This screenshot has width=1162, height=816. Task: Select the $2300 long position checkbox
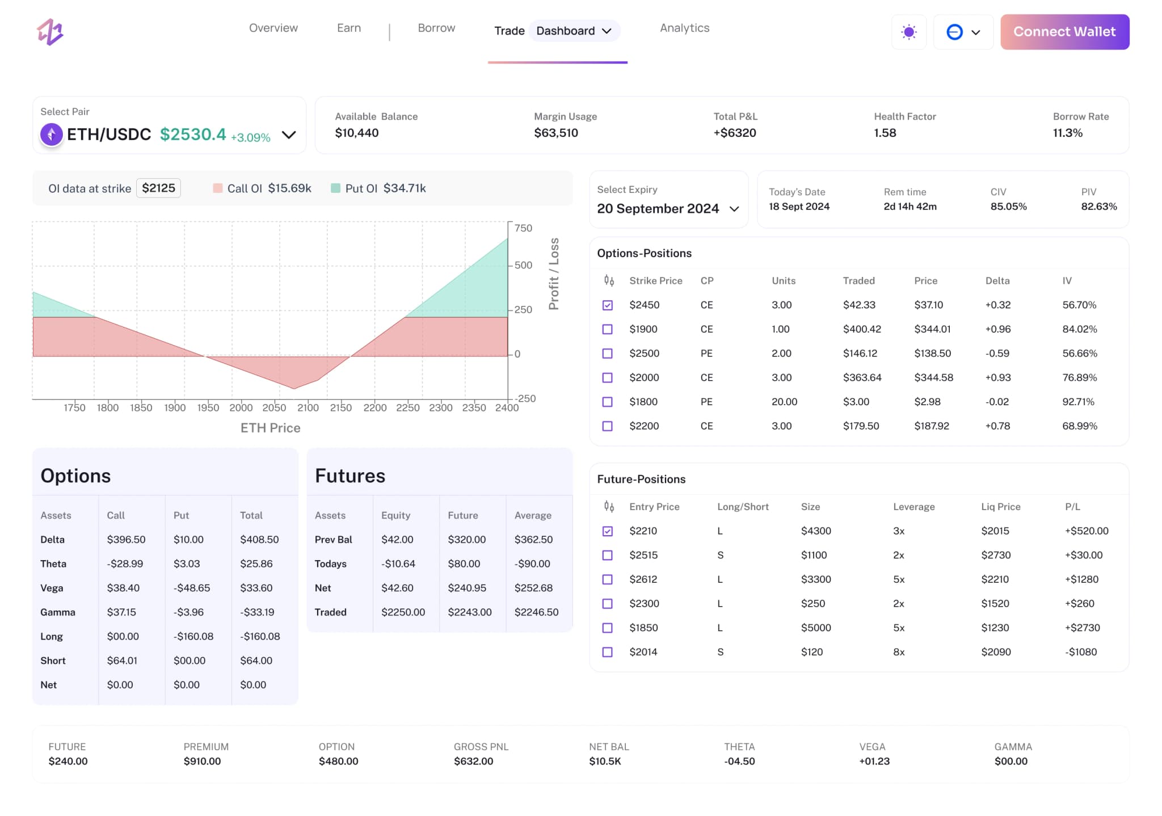(x=608, y=603)
